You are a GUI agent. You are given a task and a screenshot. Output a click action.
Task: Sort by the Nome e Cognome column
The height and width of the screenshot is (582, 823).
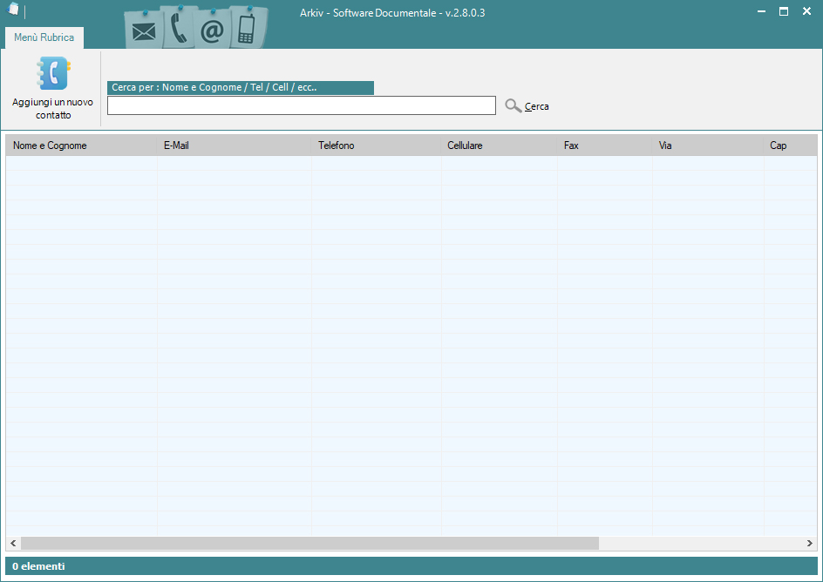click(50, 145)
